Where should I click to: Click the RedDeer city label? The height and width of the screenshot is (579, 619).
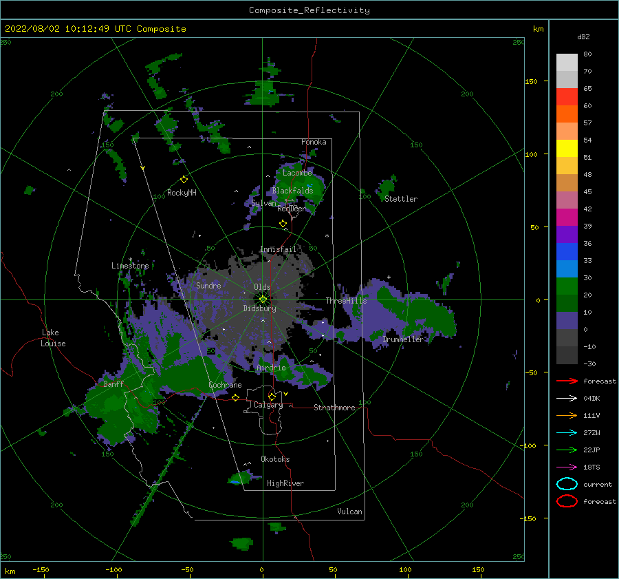click(292, 209)
